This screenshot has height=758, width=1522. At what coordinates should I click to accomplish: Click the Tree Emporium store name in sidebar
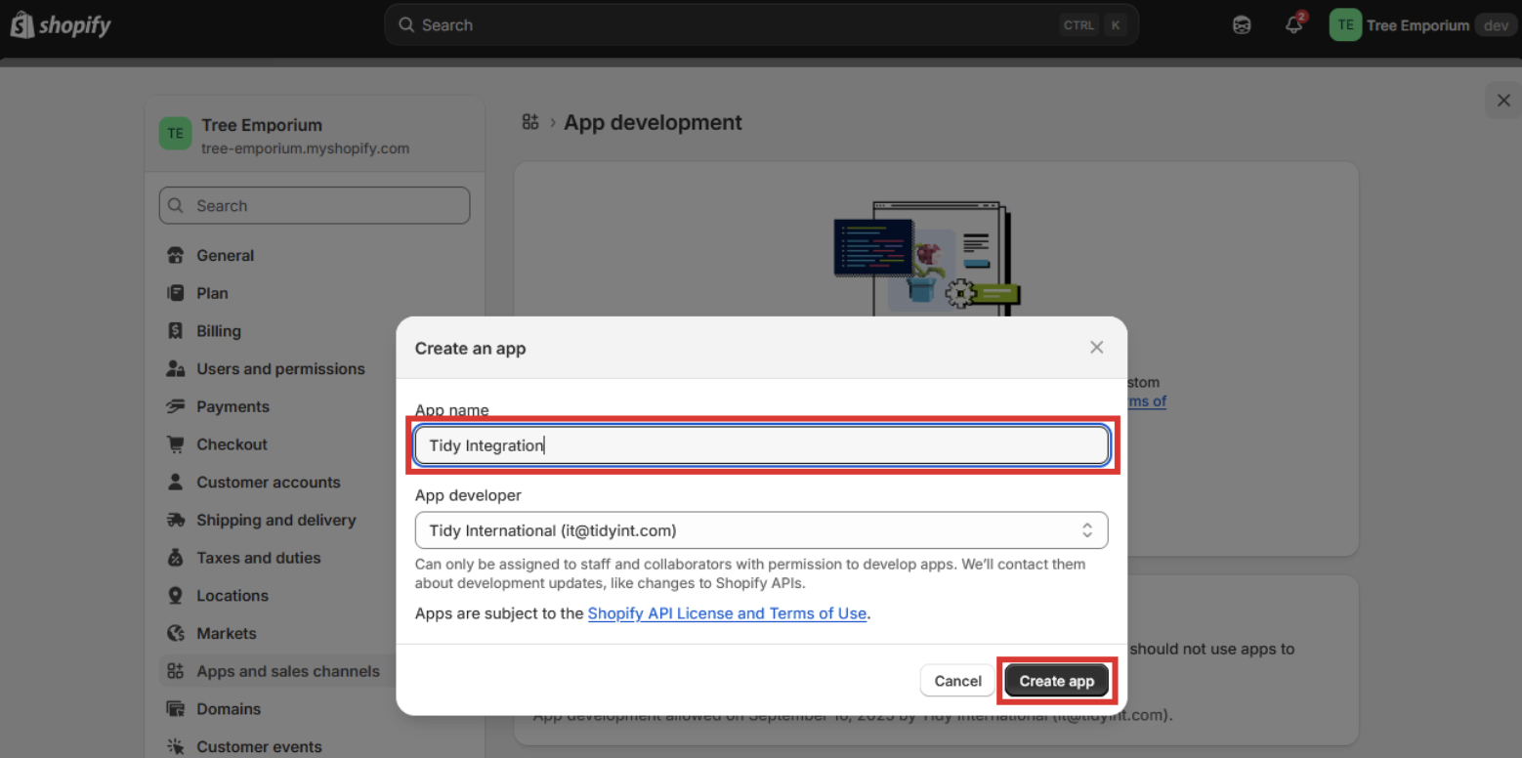[x=262, y=125]
